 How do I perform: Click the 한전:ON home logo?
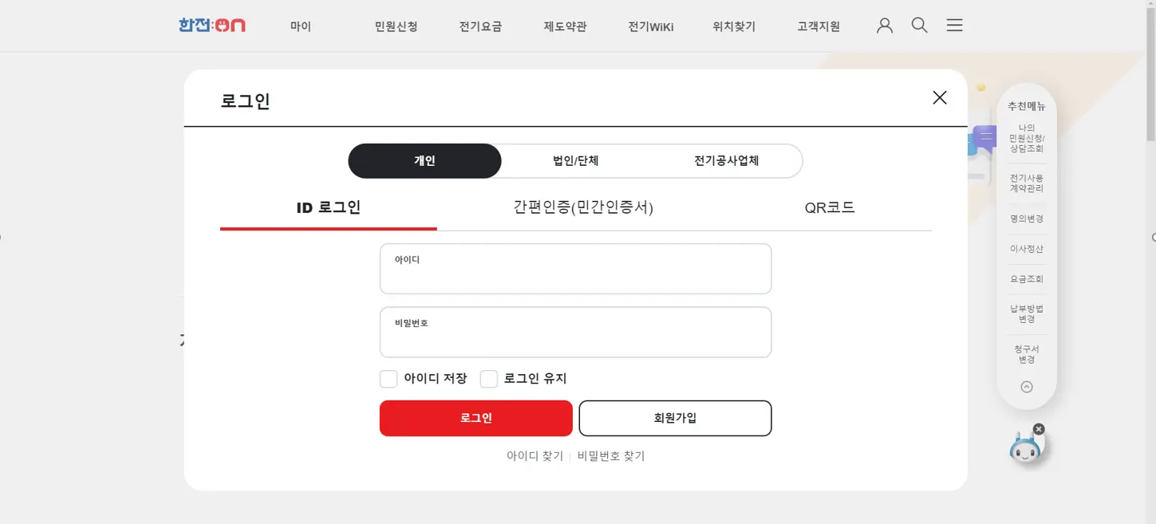(x=211, y=25)
